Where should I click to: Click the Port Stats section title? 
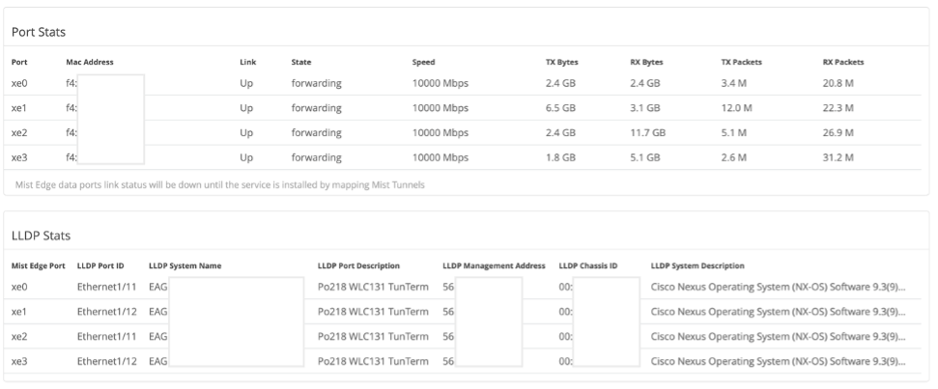[38, 33]
